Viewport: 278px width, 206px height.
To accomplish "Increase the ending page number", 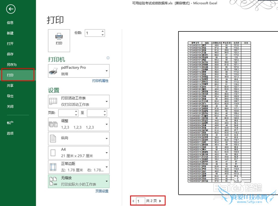I will 105,111.
